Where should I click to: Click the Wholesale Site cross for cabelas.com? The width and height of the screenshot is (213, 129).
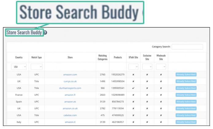pos(161,115)
